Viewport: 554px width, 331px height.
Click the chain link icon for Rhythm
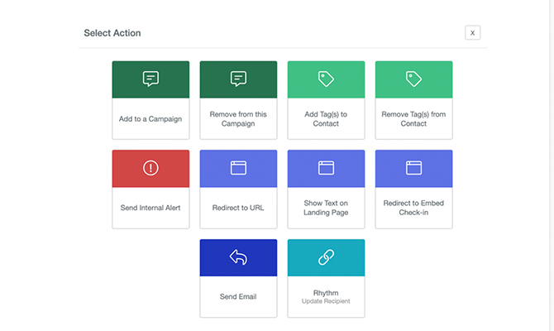[x=326, y=257]
